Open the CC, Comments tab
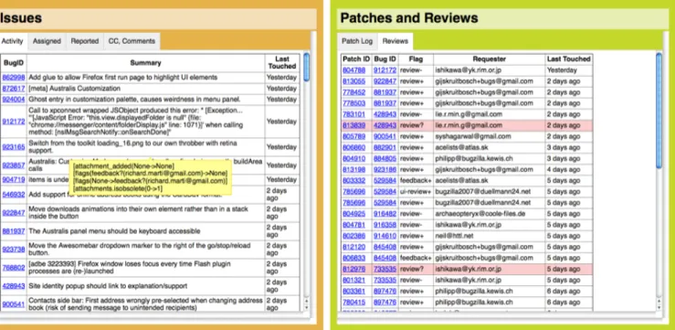 pos(132,41)
